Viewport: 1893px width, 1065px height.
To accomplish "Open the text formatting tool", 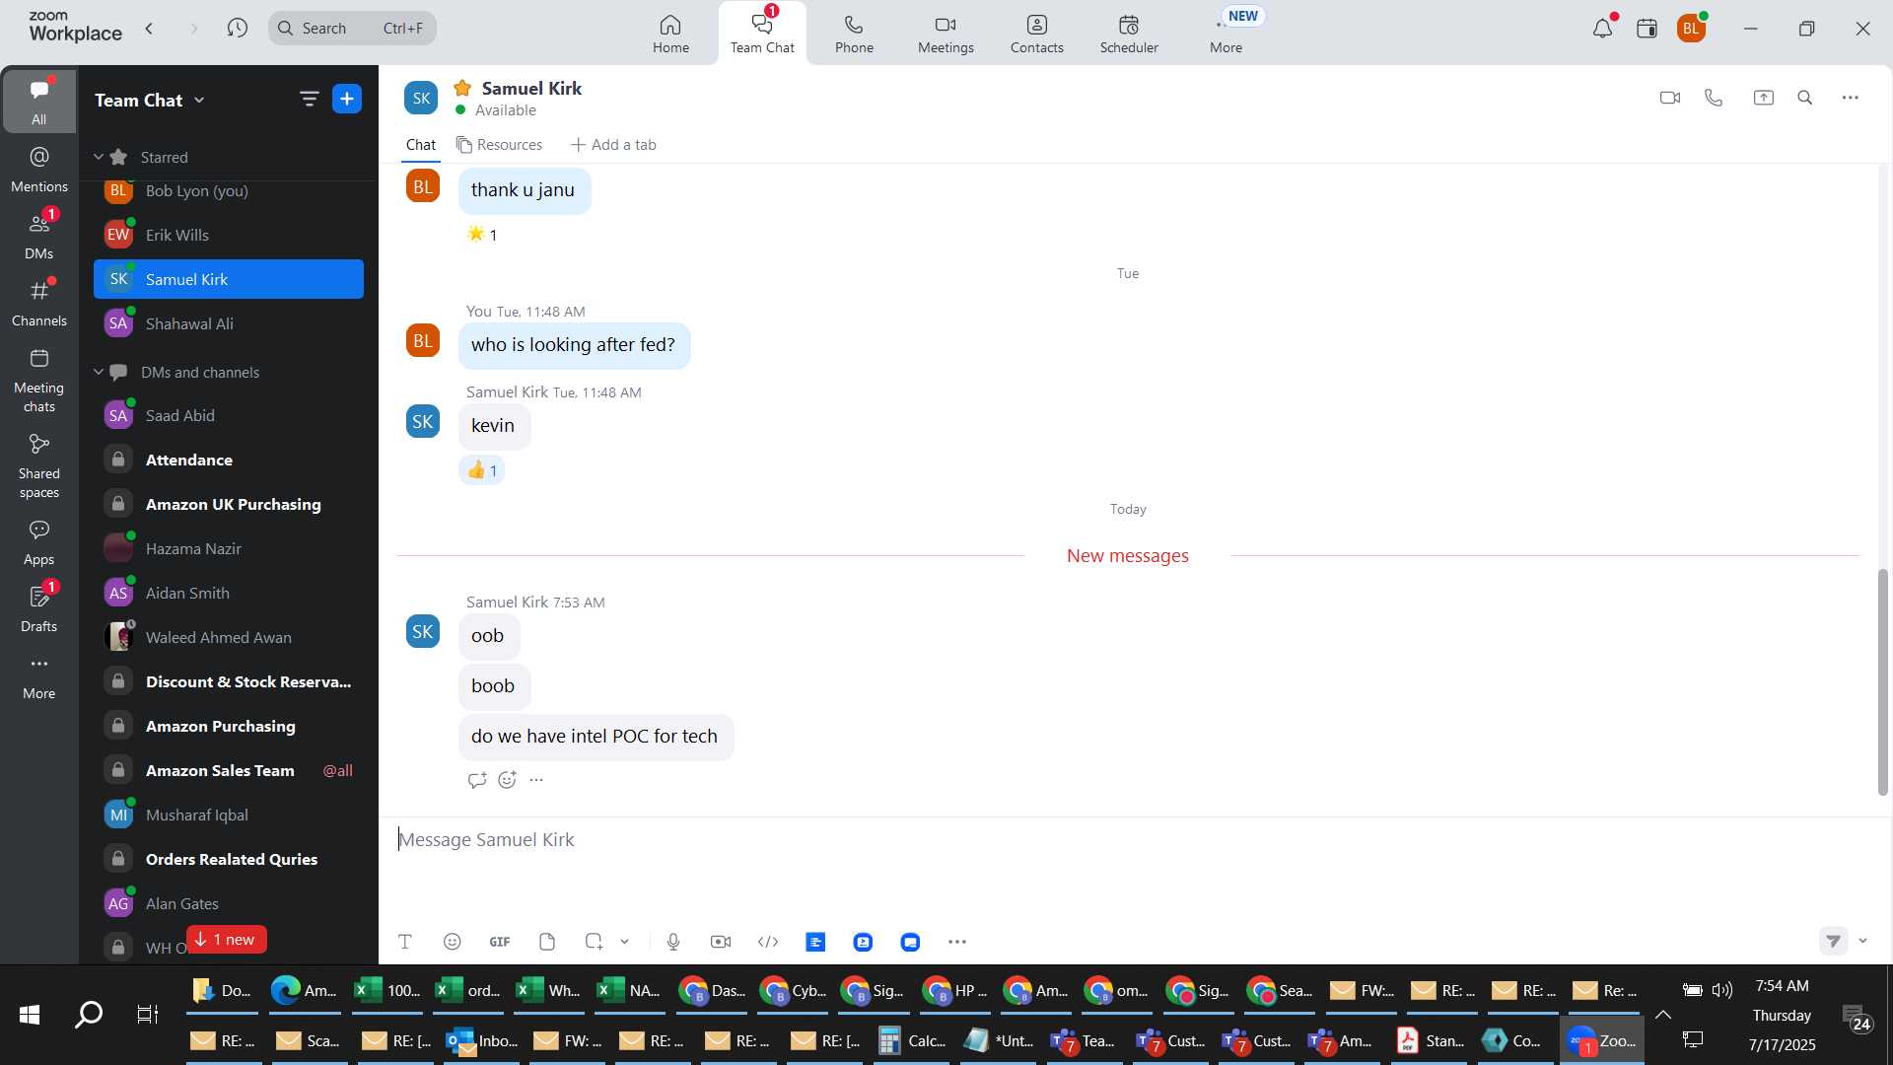I will click(x=405, y=942).
